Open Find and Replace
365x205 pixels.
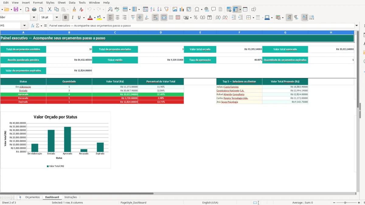click(110, 9)
